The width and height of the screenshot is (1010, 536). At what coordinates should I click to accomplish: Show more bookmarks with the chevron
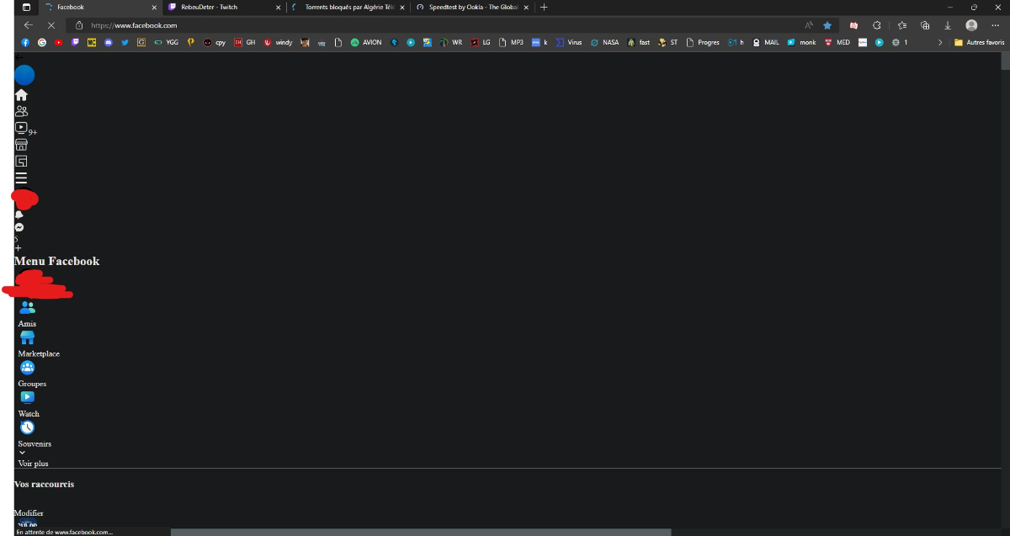[941, 42]
